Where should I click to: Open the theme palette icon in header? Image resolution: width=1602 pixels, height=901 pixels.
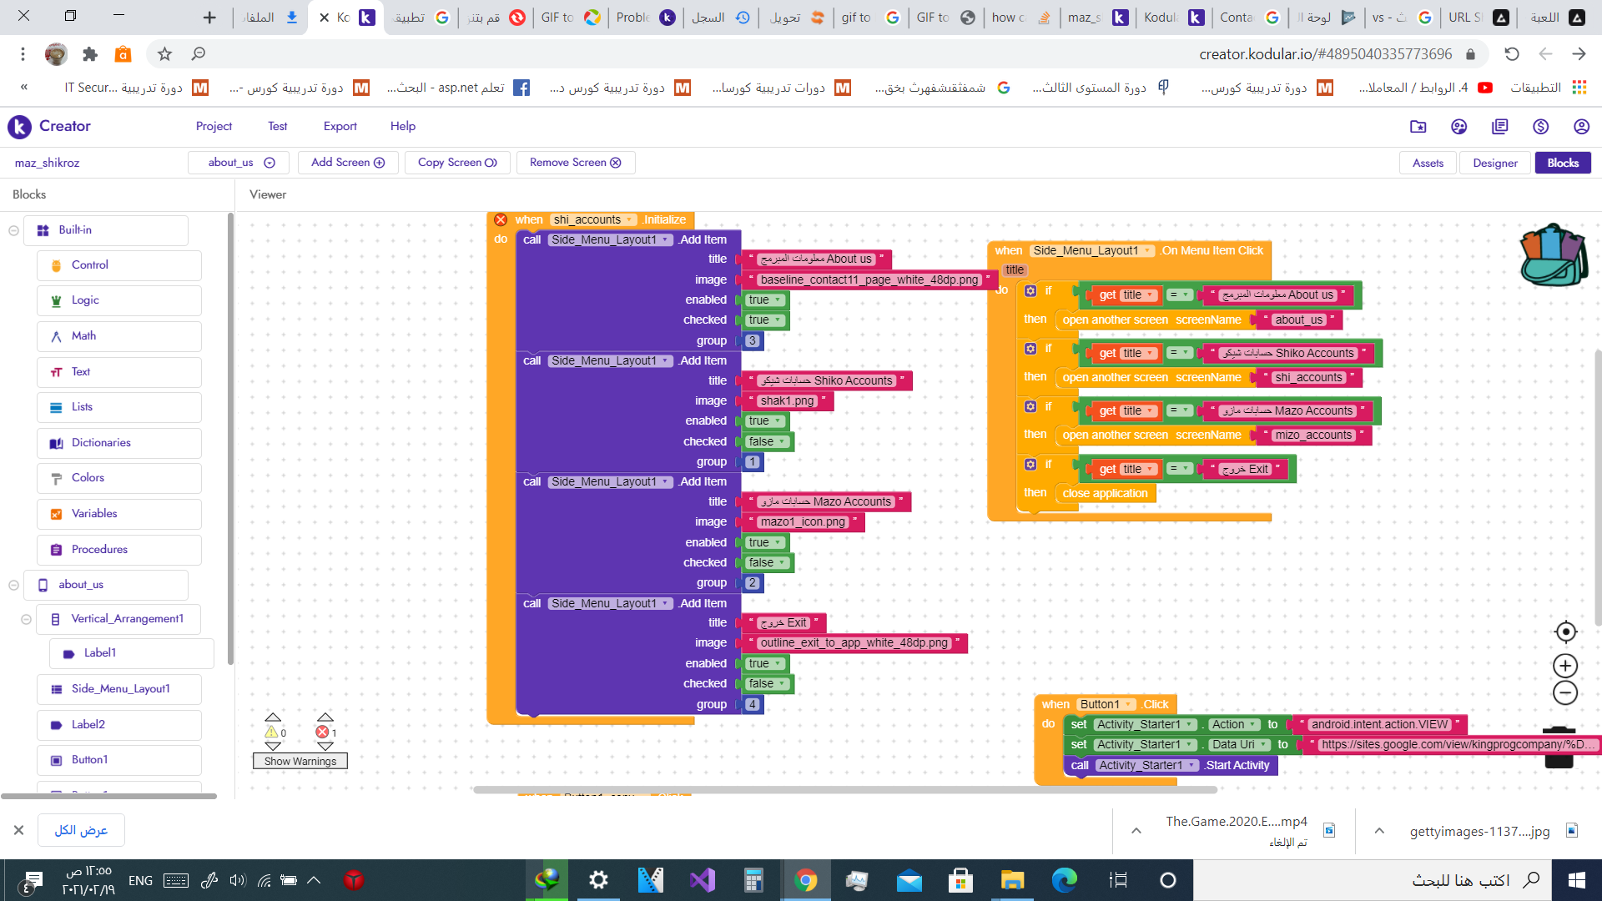point(1458,126)
